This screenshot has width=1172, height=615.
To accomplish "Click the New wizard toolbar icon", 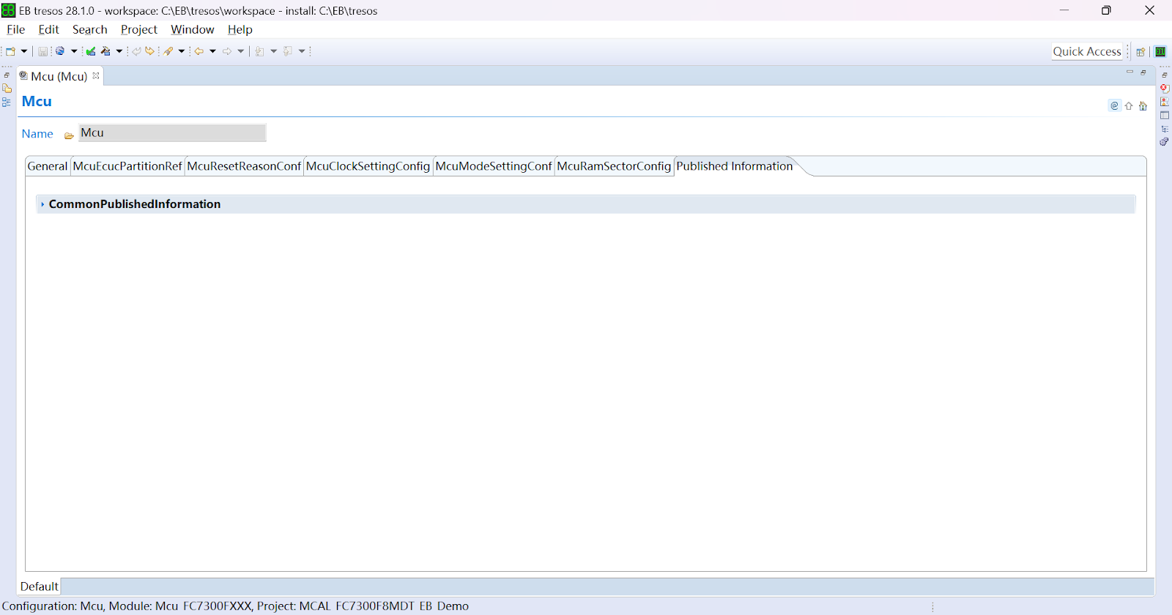I will [11, 51].
